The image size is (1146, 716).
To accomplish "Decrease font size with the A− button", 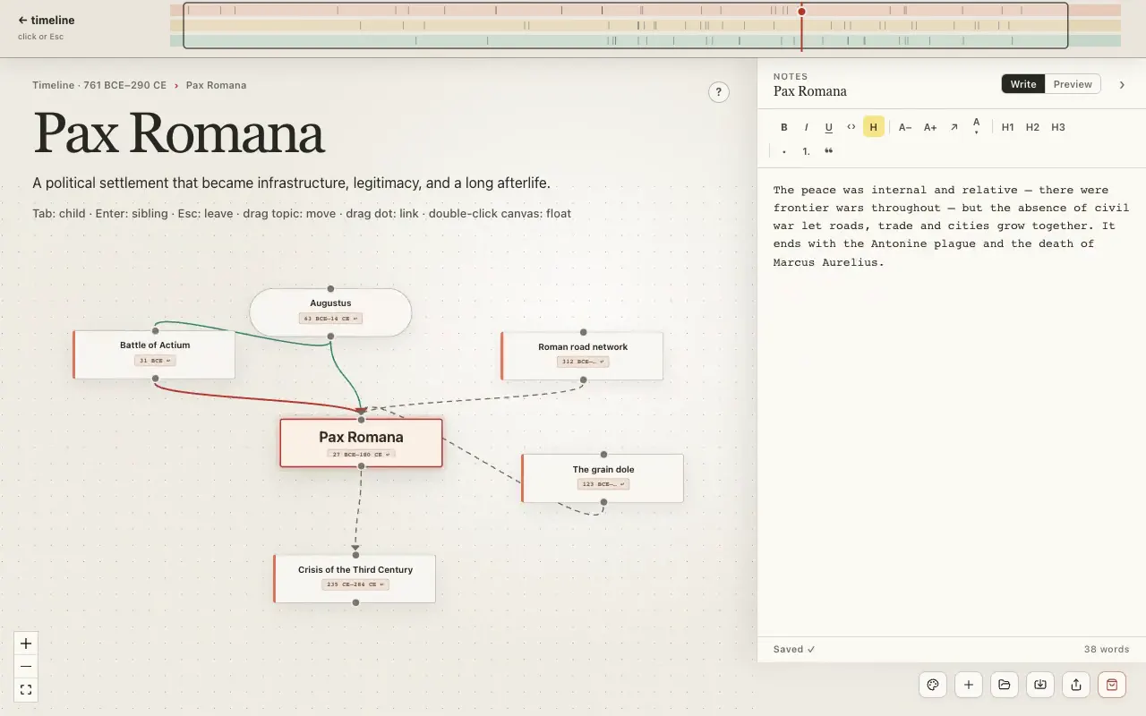I will point(905,127).
